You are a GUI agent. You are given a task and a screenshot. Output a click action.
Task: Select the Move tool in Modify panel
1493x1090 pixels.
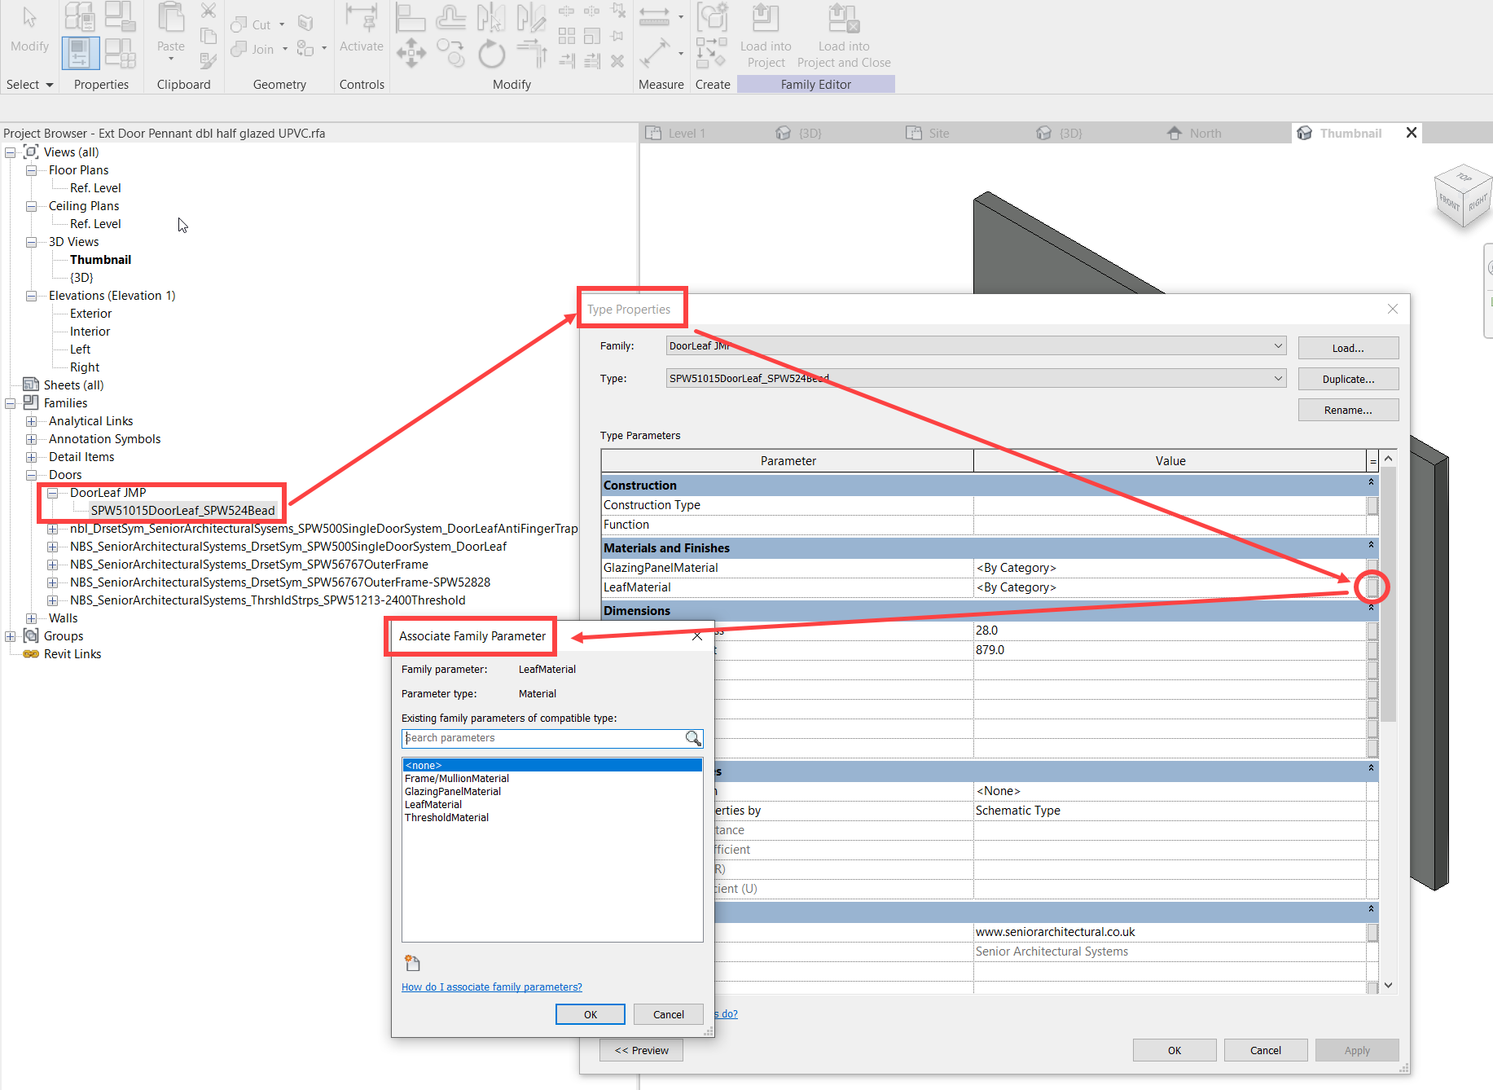411,54
